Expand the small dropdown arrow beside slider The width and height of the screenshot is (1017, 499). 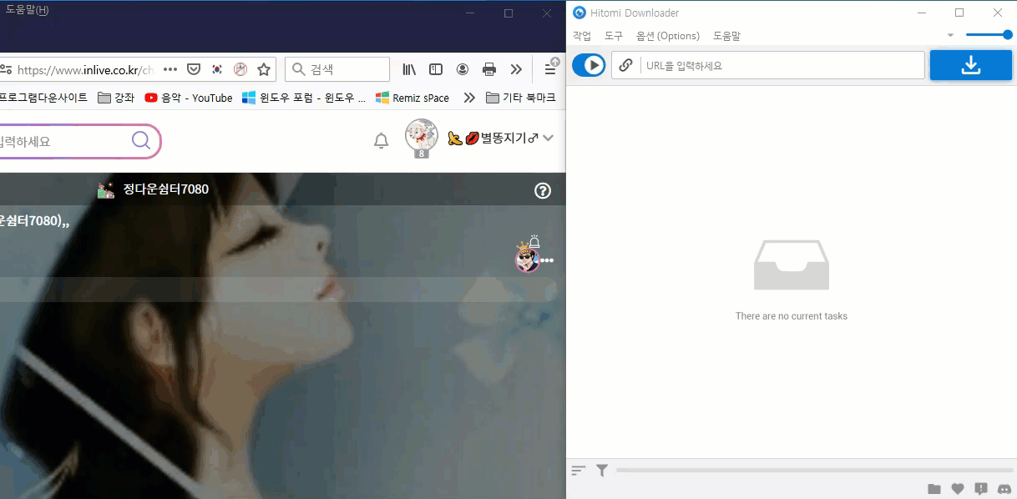[950, 36]
